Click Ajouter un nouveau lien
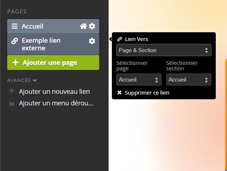 (54, 91)
